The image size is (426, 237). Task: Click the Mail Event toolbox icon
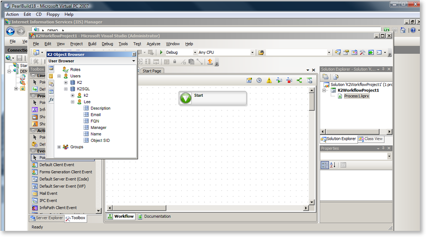click(35, 193)
